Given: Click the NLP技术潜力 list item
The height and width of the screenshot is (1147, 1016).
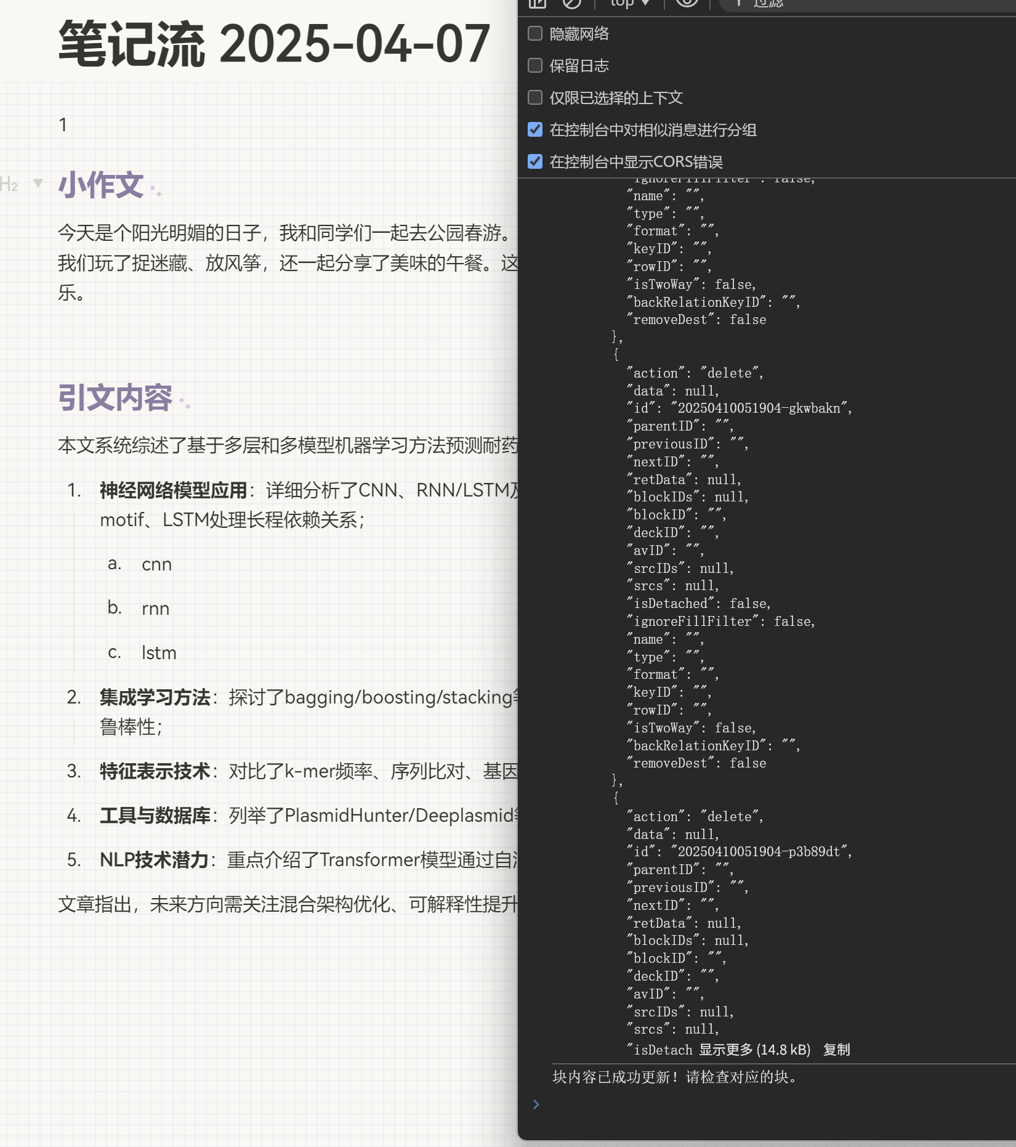Looking at the screenshot, I should (x=309, y=860).
